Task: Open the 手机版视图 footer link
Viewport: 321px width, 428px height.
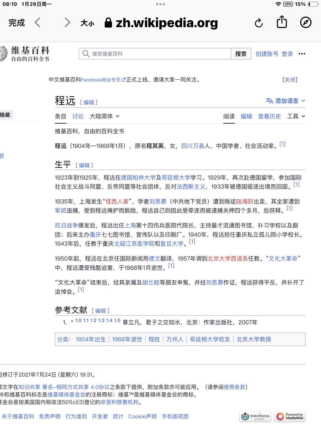Action: (175, 416)
